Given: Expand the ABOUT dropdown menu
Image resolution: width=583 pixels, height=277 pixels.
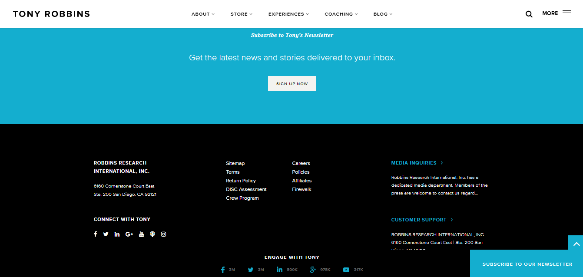Looking at the screenshot, I should click(x=203, y=14).
